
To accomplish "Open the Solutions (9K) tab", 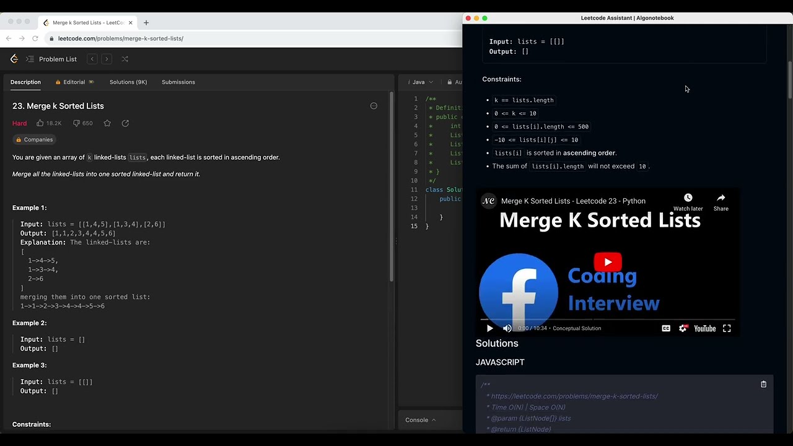I will 128,82.
